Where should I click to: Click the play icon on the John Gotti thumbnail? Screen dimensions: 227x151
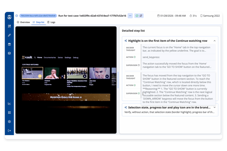pyautogui.click(x=107, y=76)
